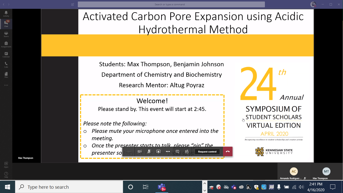Screen dimensions: 343x193
Task: Open the more actions menu in the meeting toolbar
Action: pyautogui.click(x=168, y=151)
